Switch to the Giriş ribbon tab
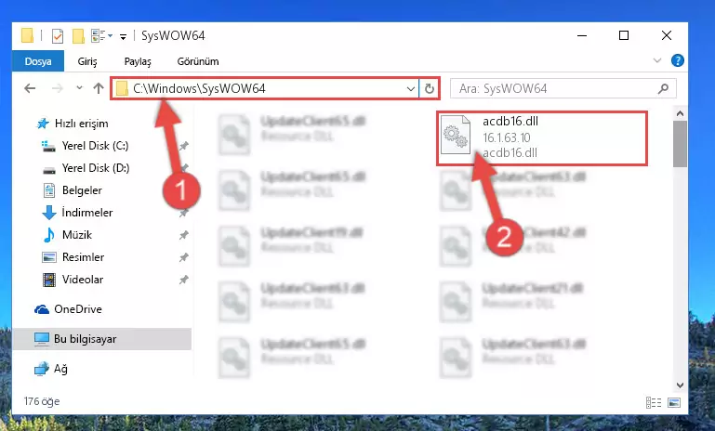Image resolution: width=715 pixels, height=431 pixels. [x=87, y=61]
